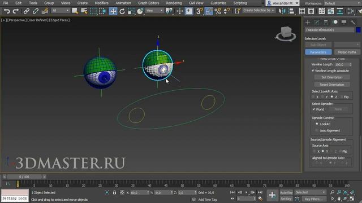
Task: Open Edit Named Selection Sets icon
Action: click(238, 11)
